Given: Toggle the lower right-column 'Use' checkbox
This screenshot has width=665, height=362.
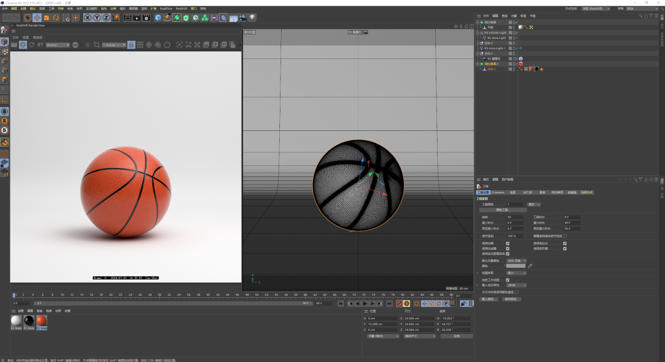Looking at the screenshot, I should tap(564, 248).
